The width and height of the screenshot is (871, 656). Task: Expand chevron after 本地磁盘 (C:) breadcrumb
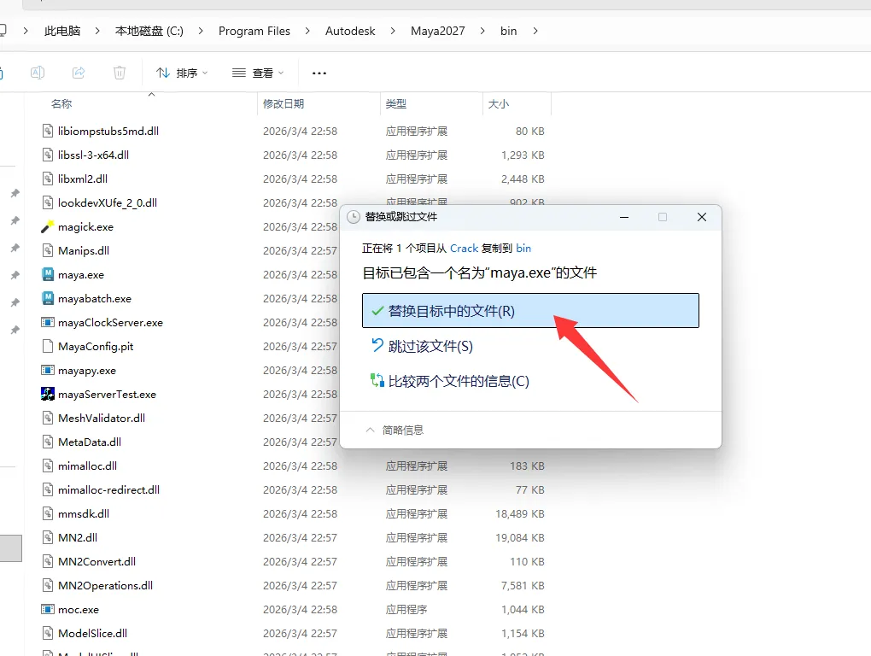[201, 31]
